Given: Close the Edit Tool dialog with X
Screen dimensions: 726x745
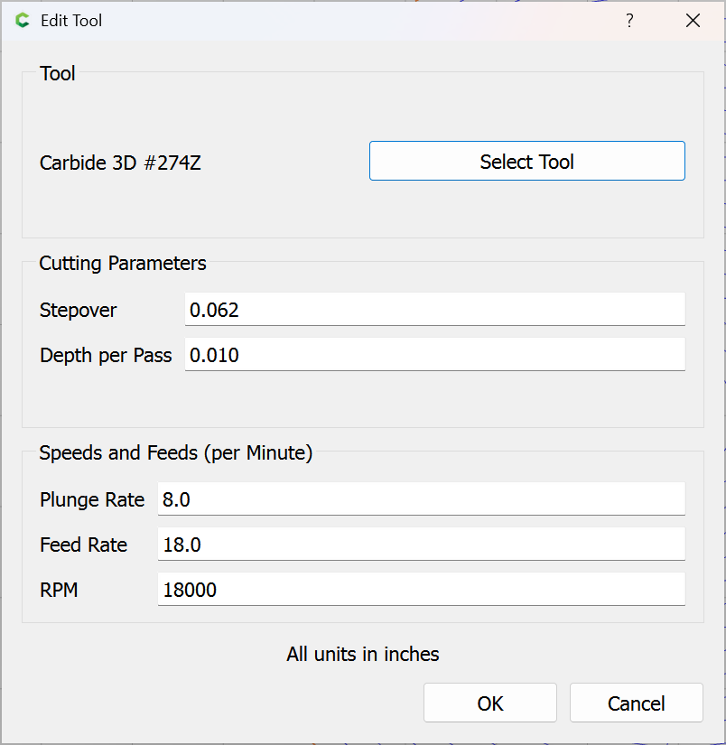Looking at the screenshot, I should pyautogui.click(x=693, y=21).
